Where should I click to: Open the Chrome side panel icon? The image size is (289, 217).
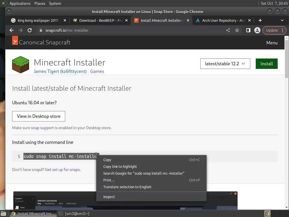(248, 30)
